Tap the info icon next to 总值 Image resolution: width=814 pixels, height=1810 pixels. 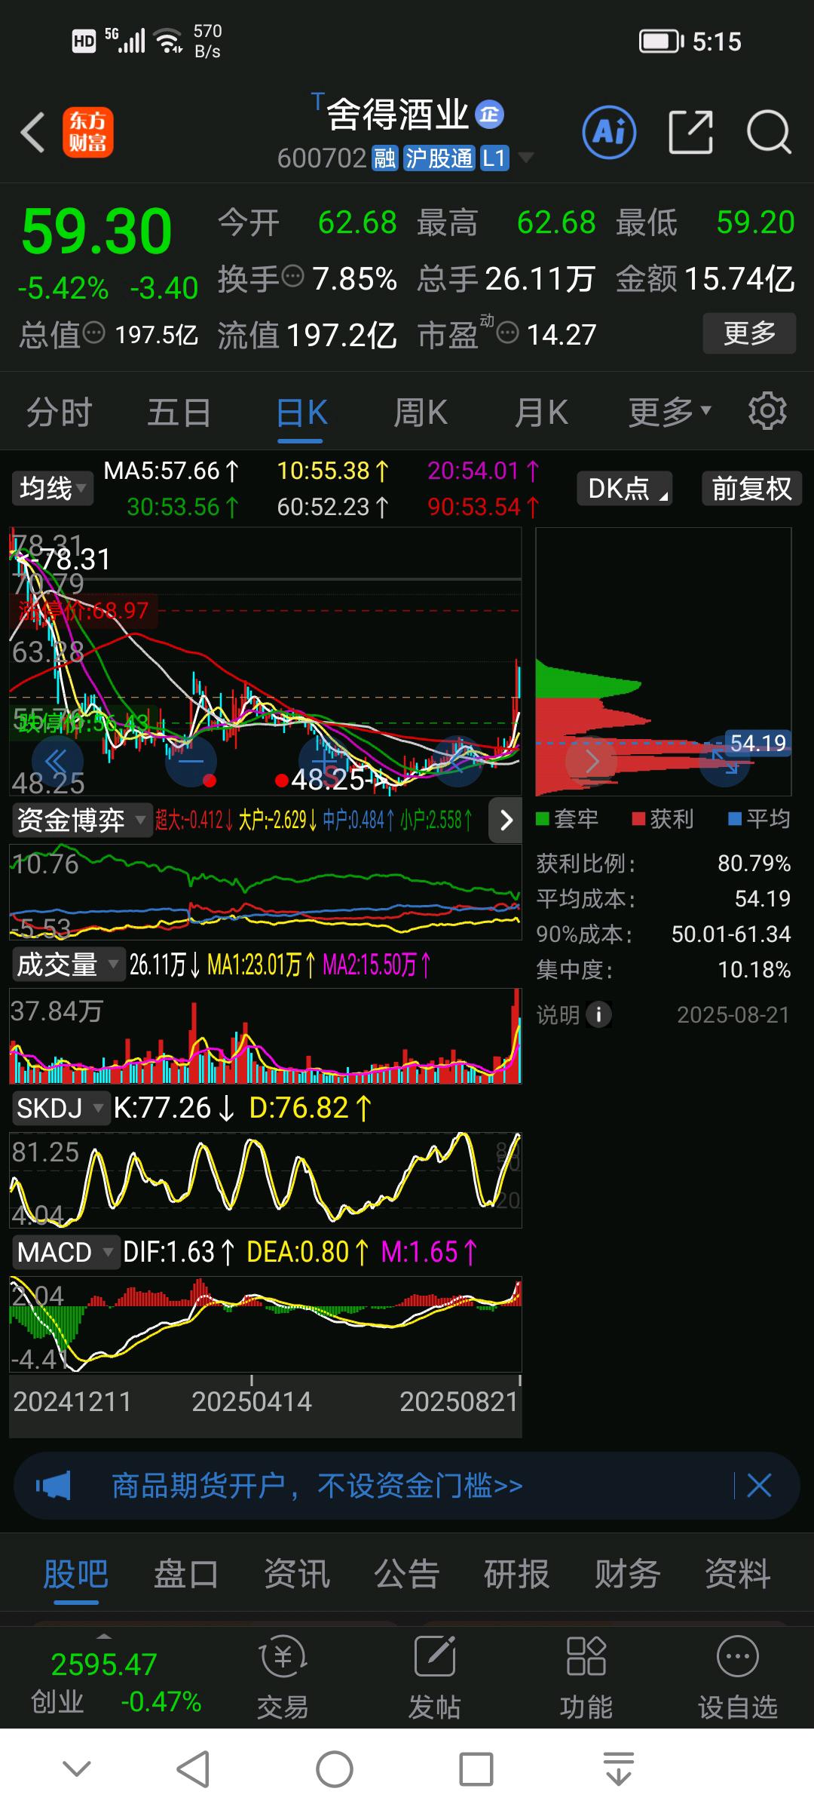[93, 332]
